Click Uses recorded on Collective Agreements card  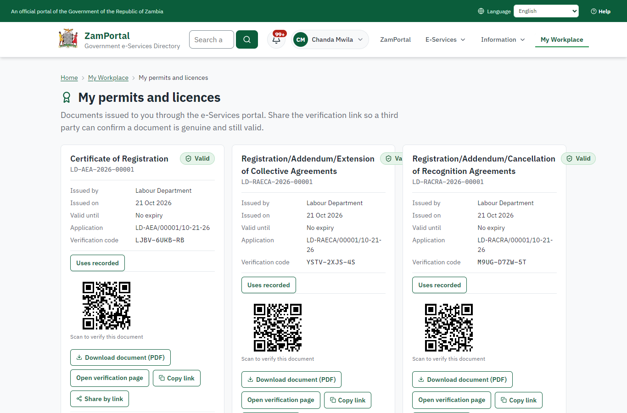click(x=269, y=285)
